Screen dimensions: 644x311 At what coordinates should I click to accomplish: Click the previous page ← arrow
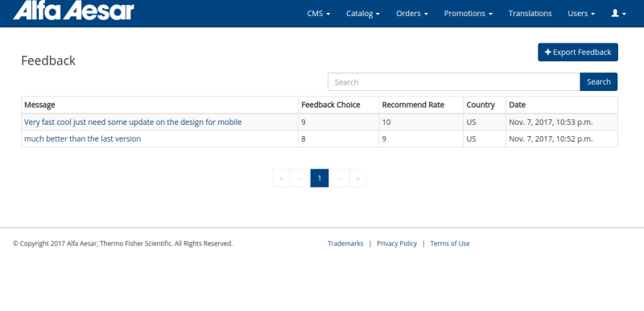(299, 178)
